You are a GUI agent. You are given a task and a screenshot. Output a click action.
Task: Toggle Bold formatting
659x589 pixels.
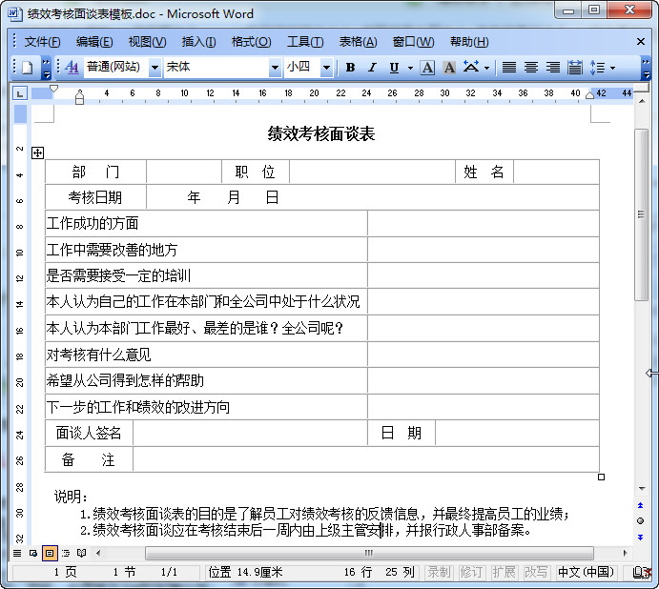[350, 68]
